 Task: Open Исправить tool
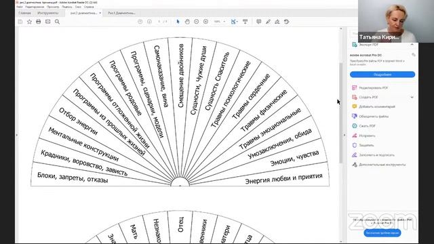tap(367, 136)
